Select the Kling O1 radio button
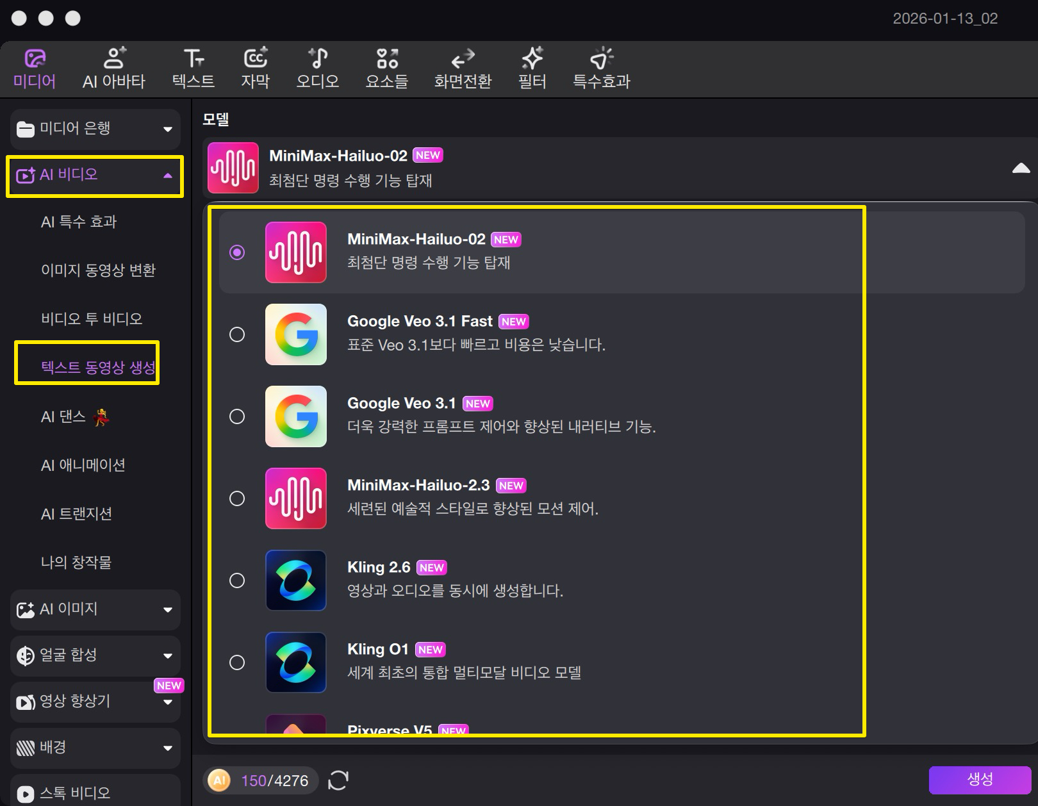 point(237,662)
